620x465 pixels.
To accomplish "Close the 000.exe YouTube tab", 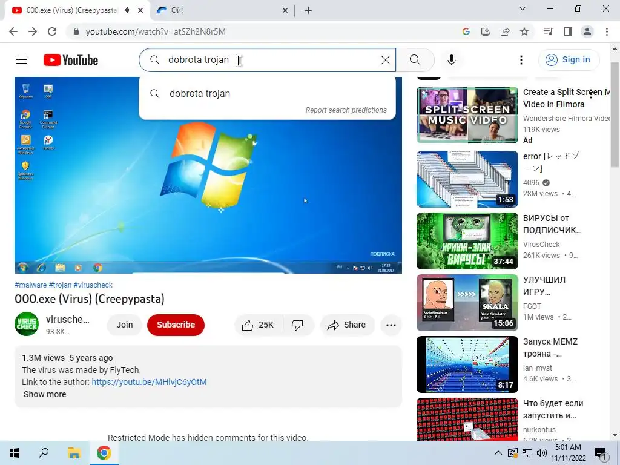I will [x=140, y=10].
